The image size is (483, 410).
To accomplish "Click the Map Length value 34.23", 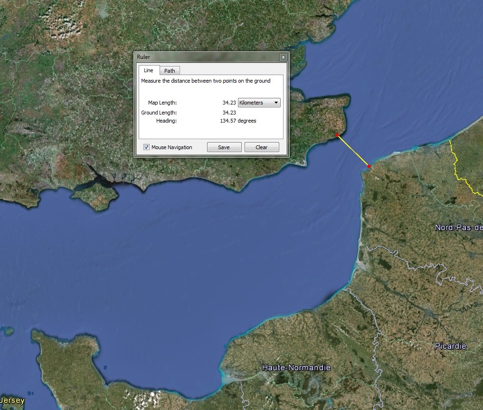I will [x=229, y=103].
